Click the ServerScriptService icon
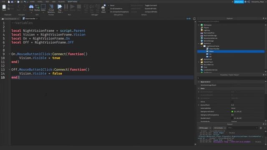267x150 pixels. pyautogui.click(x=202, y=38)
